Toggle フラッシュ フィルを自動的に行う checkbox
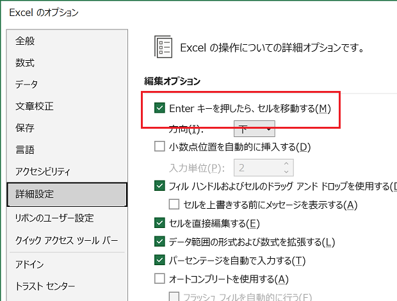The width and height of the screenshot is (397, 301). pos(174,297)
